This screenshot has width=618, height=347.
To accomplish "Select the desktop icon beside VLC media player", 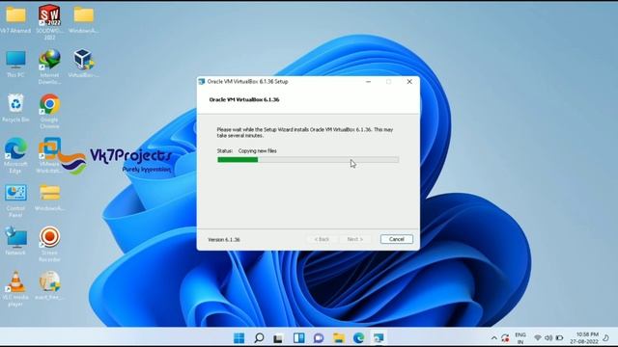I will (49, 285).
